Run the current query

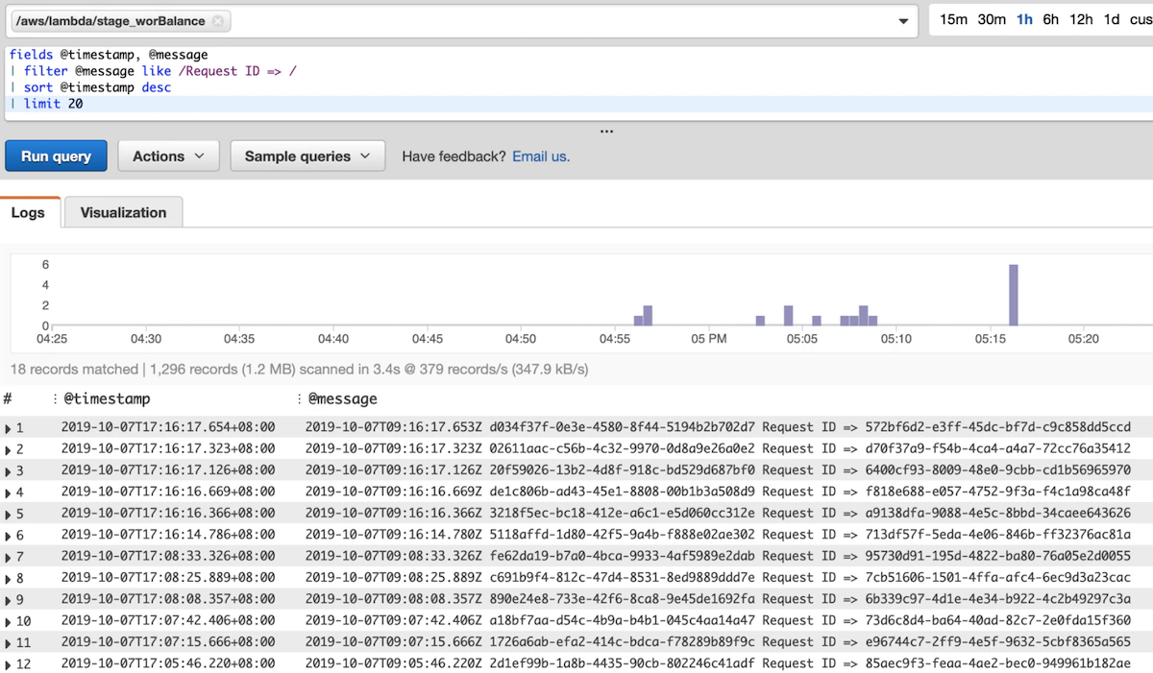55,156
